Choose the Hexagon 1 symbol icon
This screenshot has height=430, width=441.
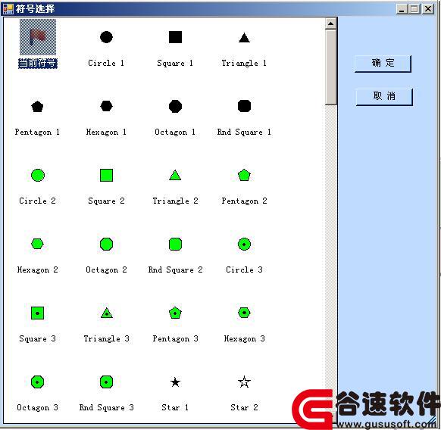(106, 106)
